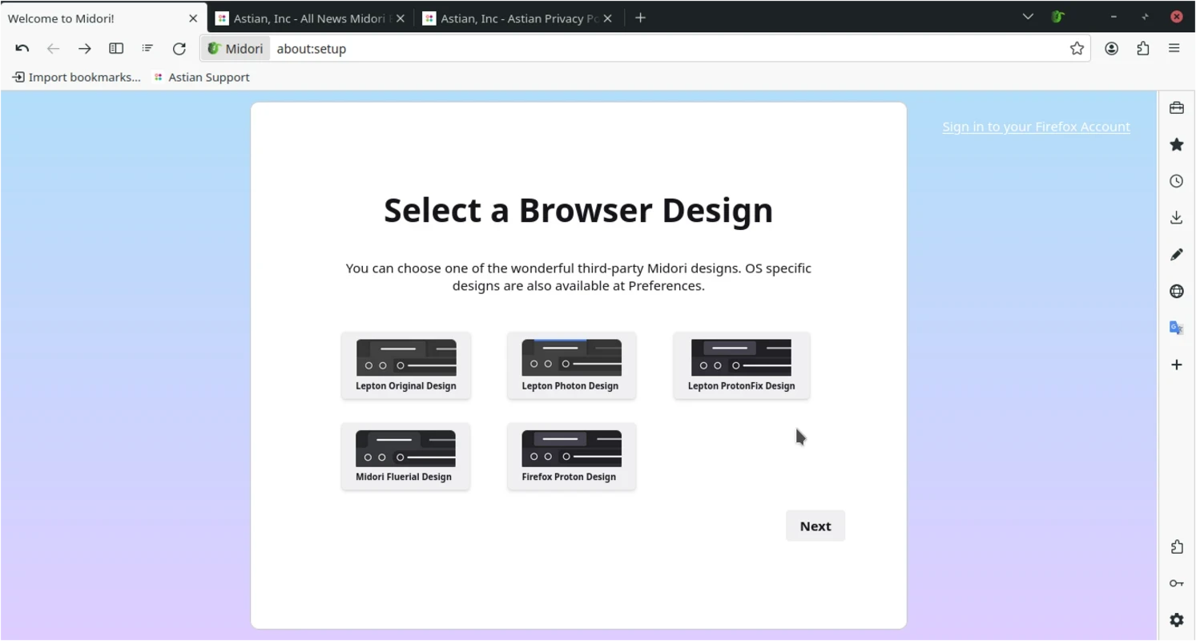Click the Midori identity box in address bar
This screenshot has width=1196, height=641.
tap(236, 49)
